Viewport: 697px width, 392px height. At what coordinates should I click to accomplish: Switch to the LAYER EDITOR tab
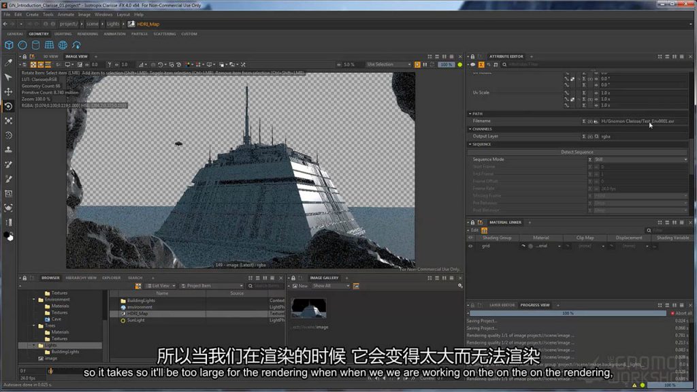(502, 306)
